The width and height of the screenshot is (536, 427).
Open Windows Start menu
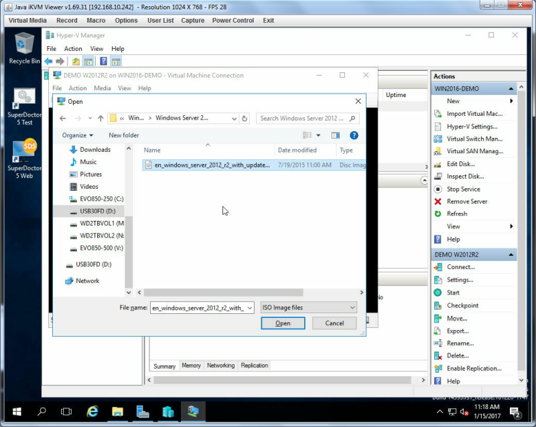click(17, 412)
